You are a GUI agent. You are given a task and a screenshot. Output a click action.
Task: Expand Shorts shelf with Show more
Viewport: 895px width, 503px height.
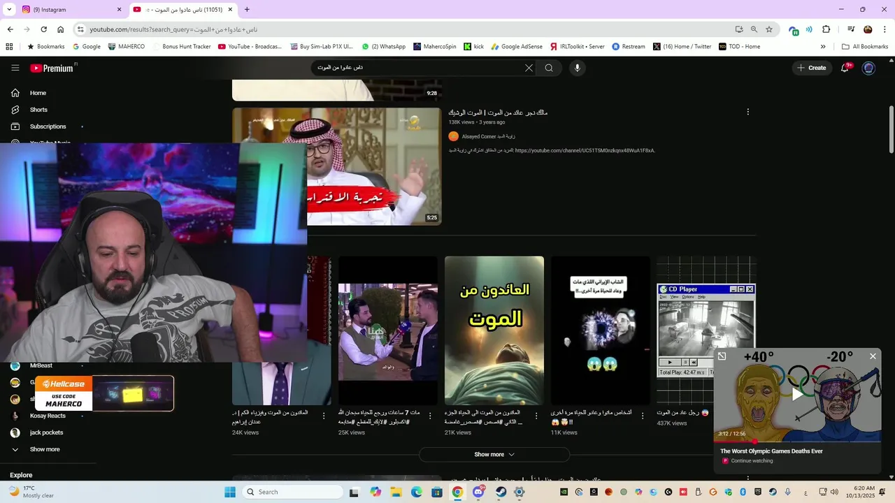(x=494, y=455)
